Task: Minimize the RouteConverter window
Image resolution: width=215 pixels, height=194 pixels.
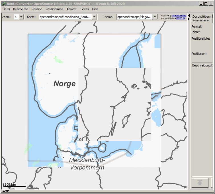Action: (201, 4)
